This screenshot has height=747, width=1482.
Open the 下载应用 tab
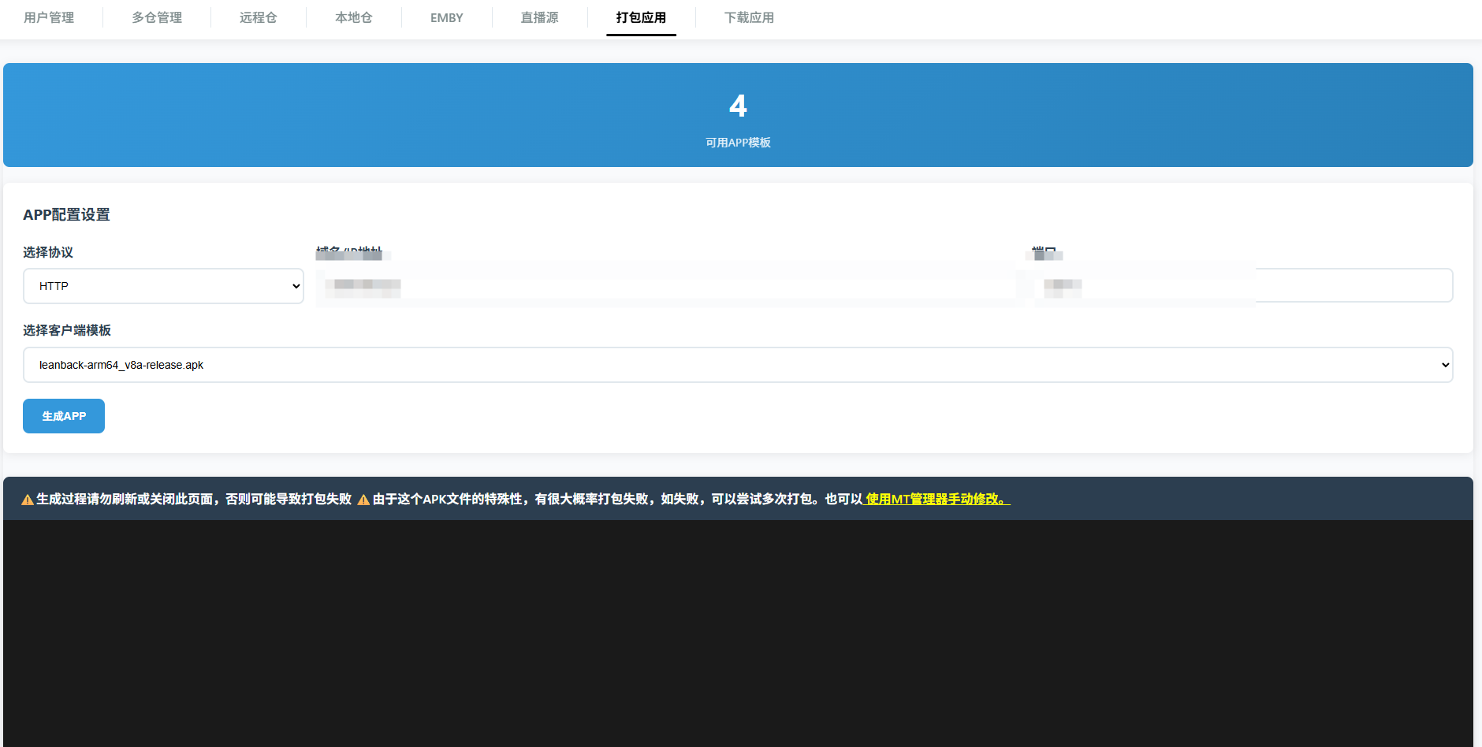click(x=749, y=17)
